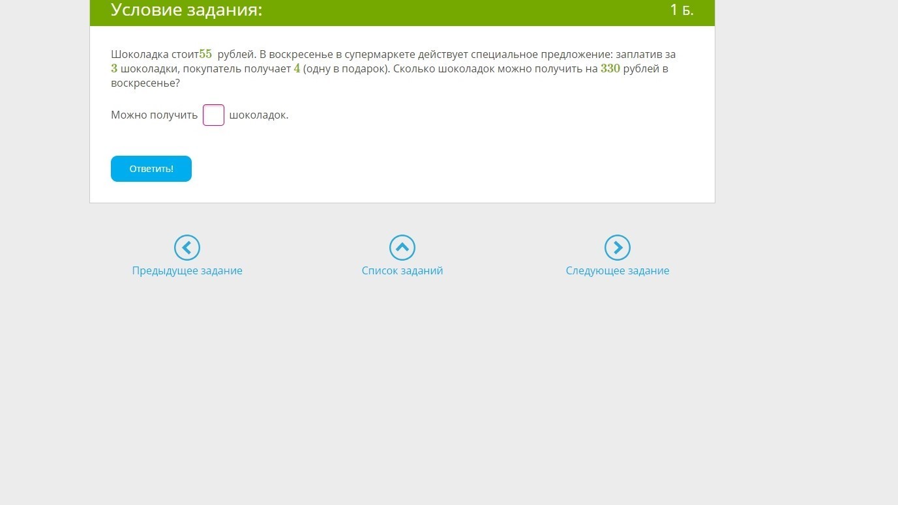
Task: Click the 'Условие задания:' header title
Action: [187, 10]
